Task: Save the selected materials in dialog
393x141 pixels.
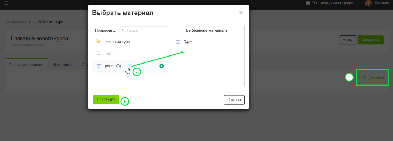Action: [106, 99]
